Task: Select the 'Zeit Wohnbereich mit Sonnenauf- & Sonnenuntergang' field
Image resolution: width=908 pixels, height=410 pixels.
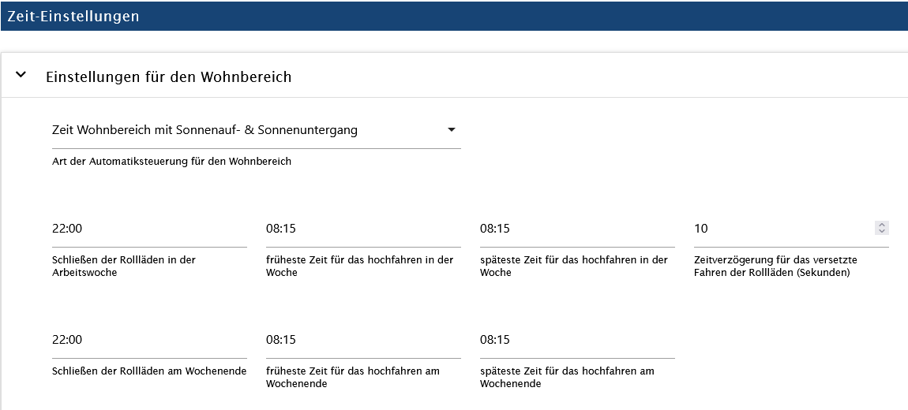Action: 237,130
